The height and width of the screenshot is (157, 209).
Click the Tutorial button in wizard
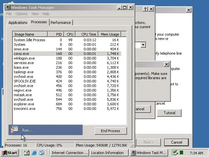pyautogui.click(x=169, y=113)
